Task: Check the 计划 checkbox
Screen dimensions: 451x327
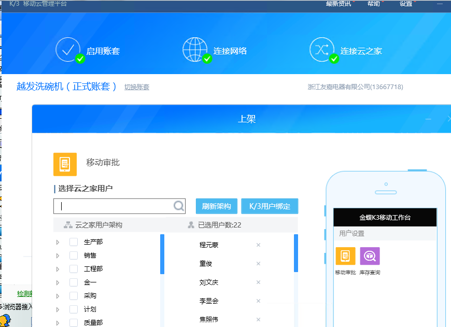Action: [x=74, y=309]
